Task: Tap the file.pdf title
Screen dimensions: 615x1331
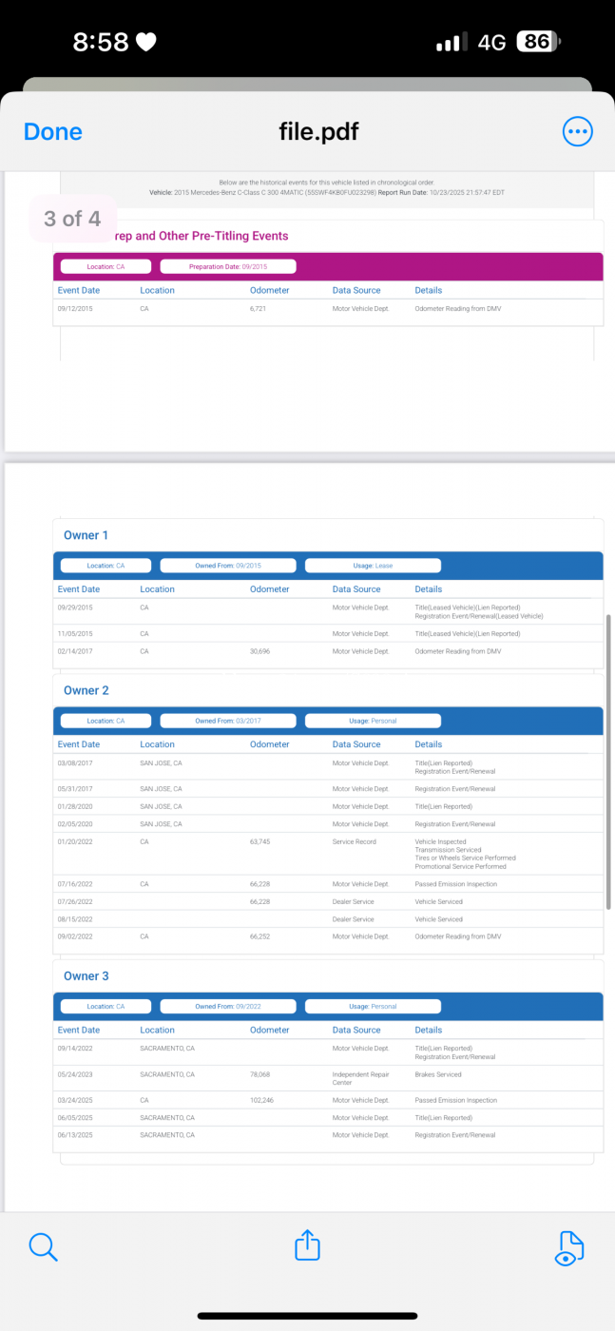Action: (318, 132)
